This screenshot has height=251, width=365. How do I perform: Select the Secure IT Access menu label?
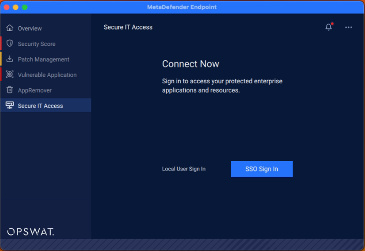click(x=40, y=106)
